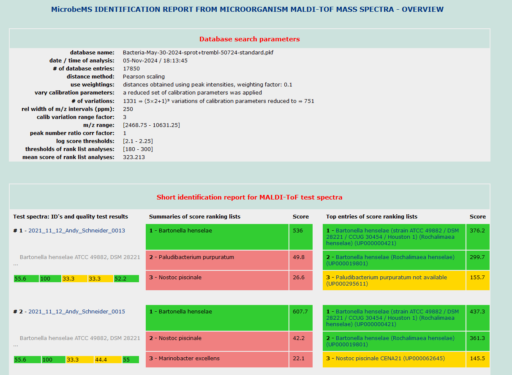Viewport: 512px width, 375px height.
Task: Click Nostoc piscinale summary scoring 42.2
Action: (217, 341)
